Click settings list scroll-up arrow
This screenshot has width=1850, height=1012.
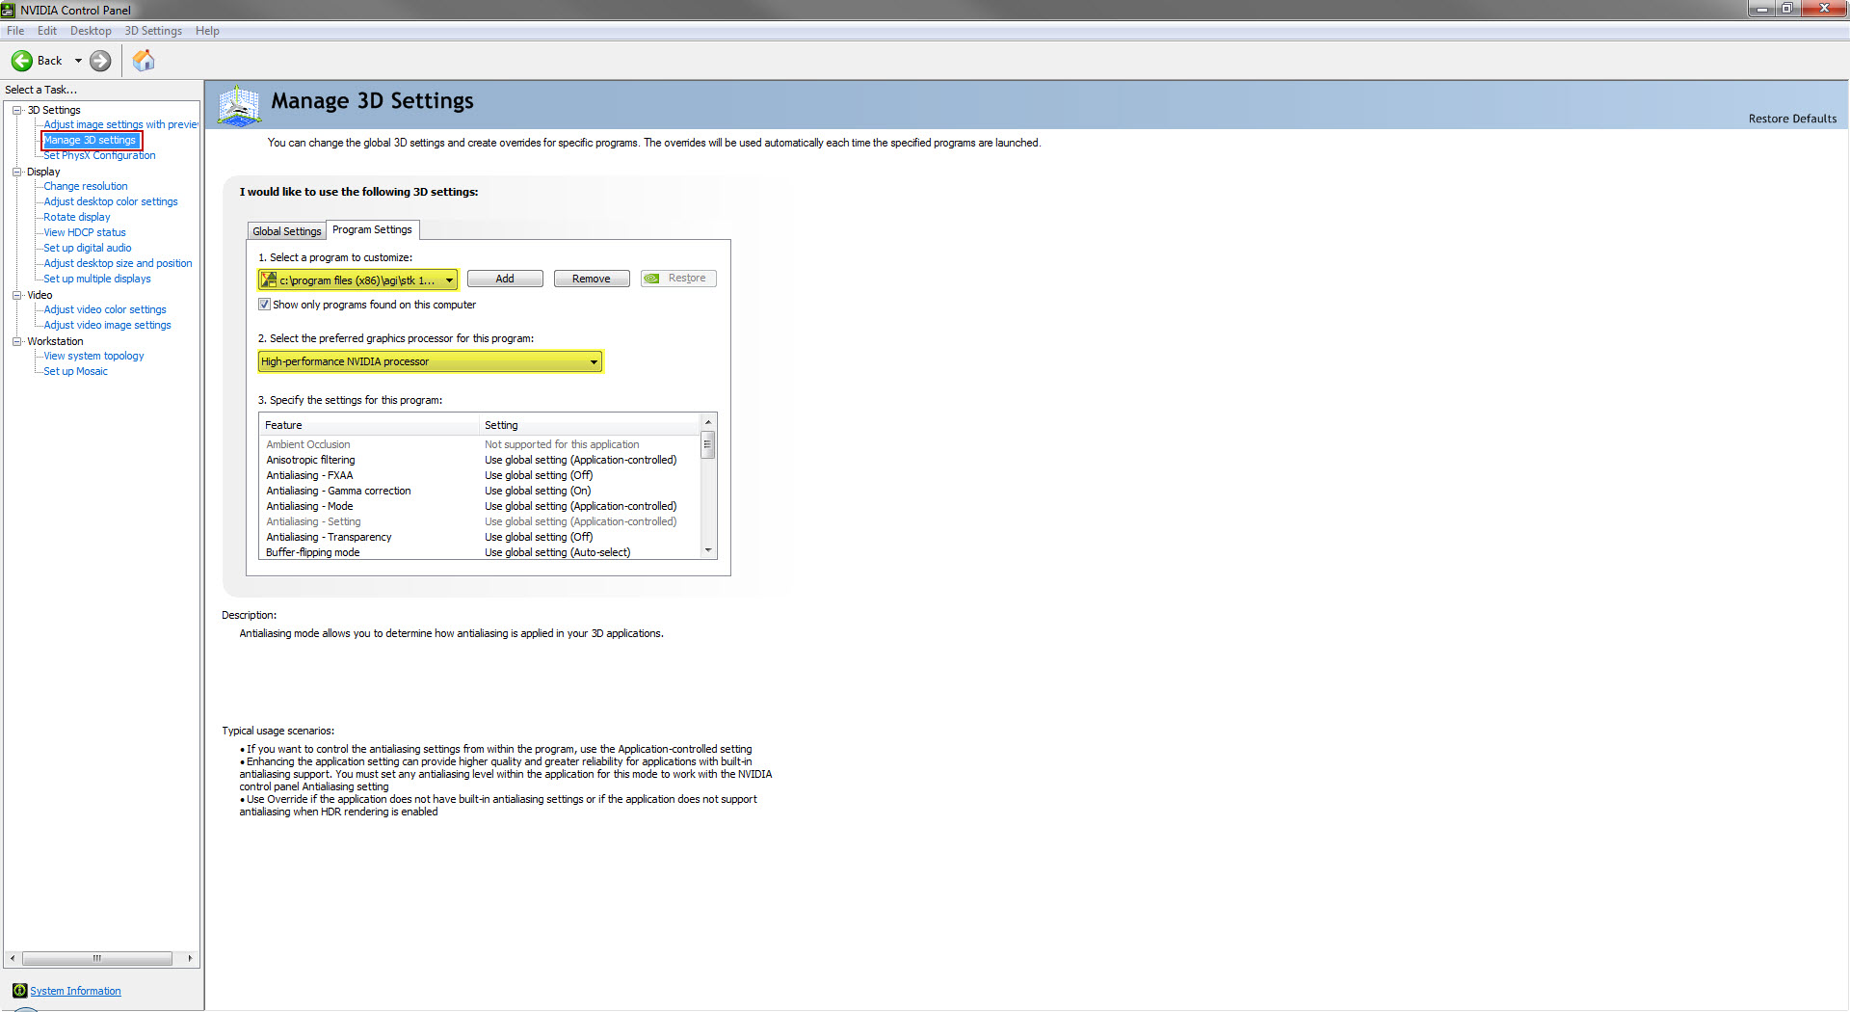[x=708, y=422]
